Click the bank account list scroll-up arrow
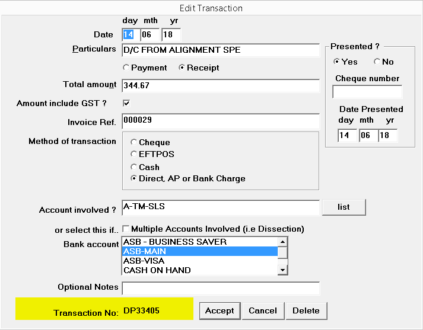The width and height of the screenshot is (423, 330). point(282,242)
